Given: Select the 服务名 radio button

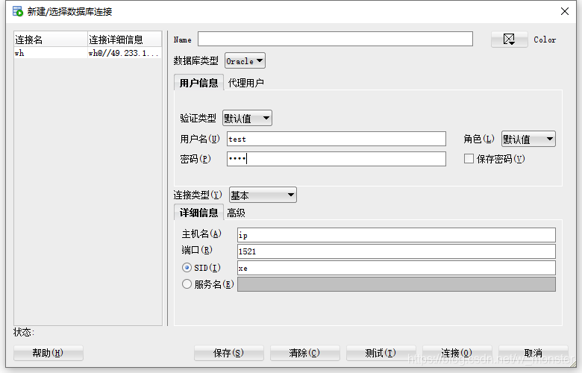Looking at the screenshot, I should coord(187,284).
